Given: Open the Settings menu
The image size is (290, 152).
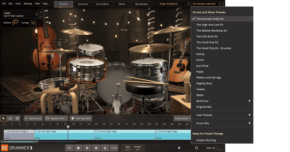Looking at the screenshot, I should click(x=28, y=3).
